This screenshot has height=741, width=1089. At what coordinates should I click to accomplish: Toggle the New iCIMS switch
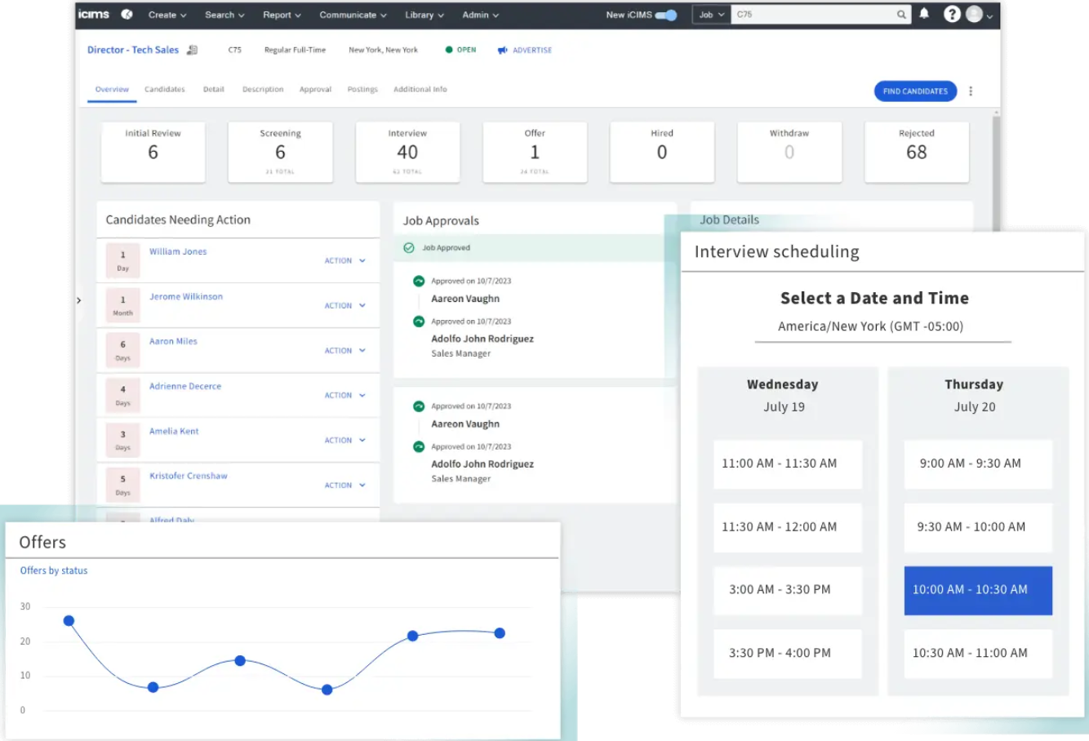666,15
